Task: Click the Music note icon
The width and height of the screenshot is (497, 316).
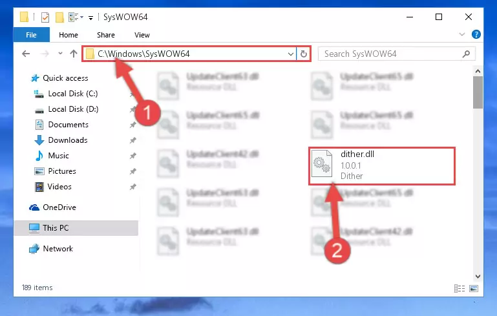Action: (x=39, y=156)
